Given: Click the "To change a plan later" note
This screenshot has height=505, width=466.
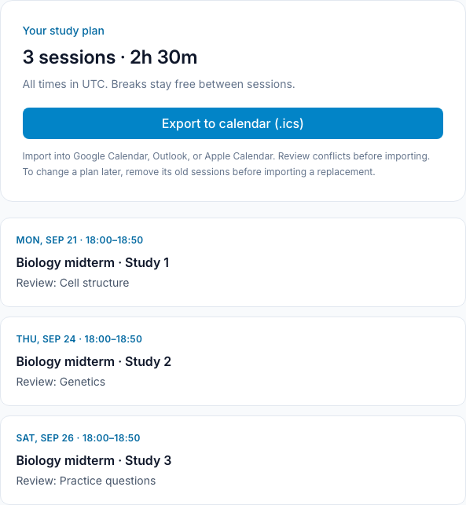Looking at the screenshot, I should (x=199, y=172).
